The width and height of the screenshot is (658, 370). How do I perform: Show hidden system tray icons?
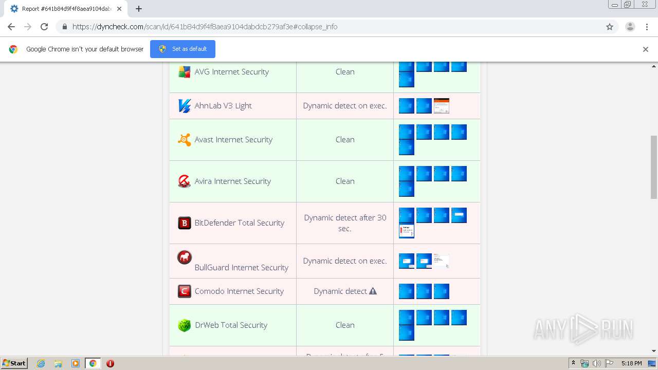coord(573,363)
